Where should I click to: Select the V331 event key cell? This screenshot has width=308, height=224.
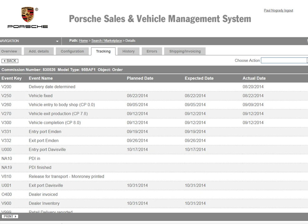click(x=6, y=132)
